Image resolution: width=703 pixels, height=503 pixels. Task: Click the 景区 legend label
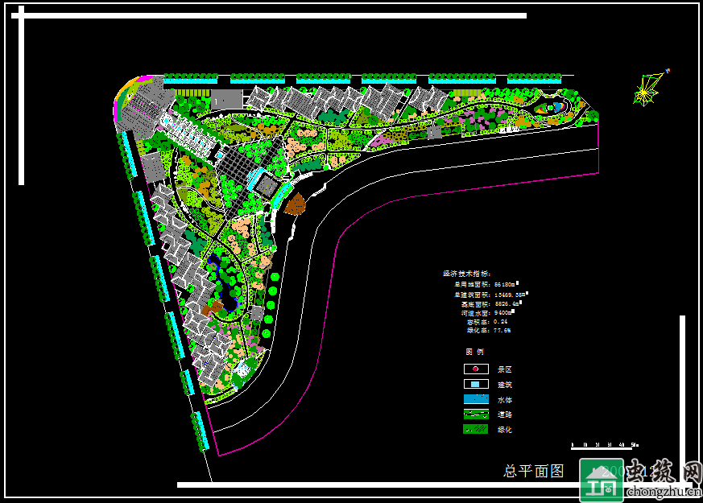(x=505, y=369)
